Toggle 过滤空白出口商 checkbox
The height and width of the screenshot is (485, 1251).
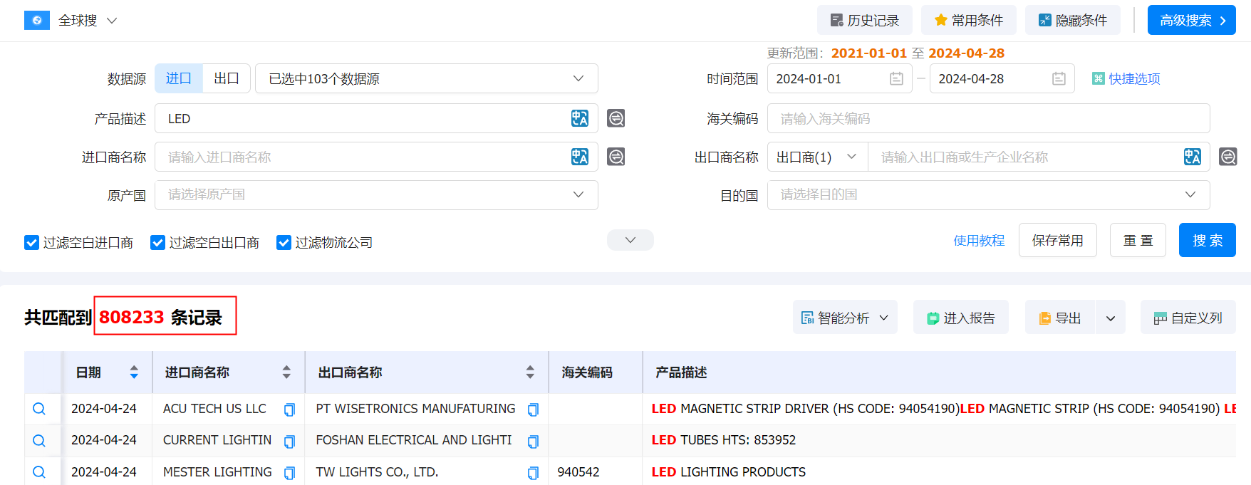[x=157, y=243]
